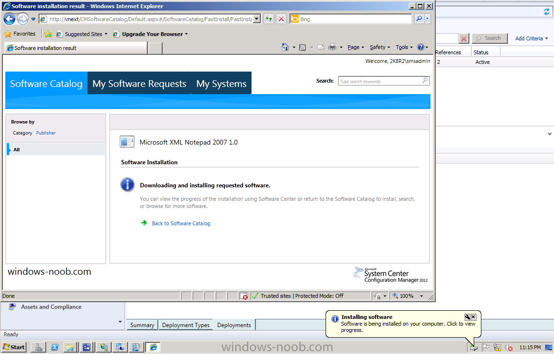Expand the Print options dropdown arrow
Screen dimensions: 554x354
point(341,47)
